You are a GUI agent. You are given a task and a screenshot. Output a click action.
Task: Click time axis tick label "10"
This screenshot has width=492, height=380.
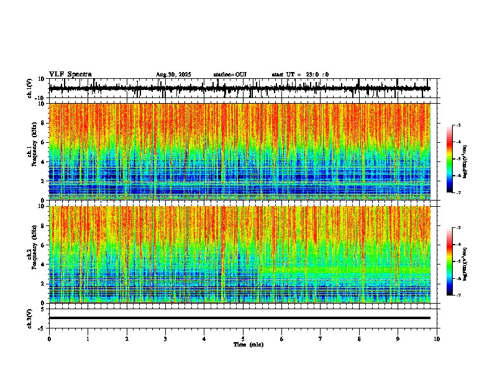[x=437, y=339]
